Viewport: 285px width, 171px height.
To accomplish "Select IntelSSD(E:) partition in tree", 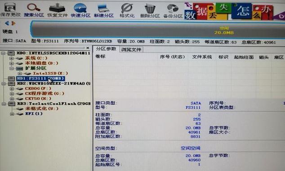I will (x=50, y=73).
